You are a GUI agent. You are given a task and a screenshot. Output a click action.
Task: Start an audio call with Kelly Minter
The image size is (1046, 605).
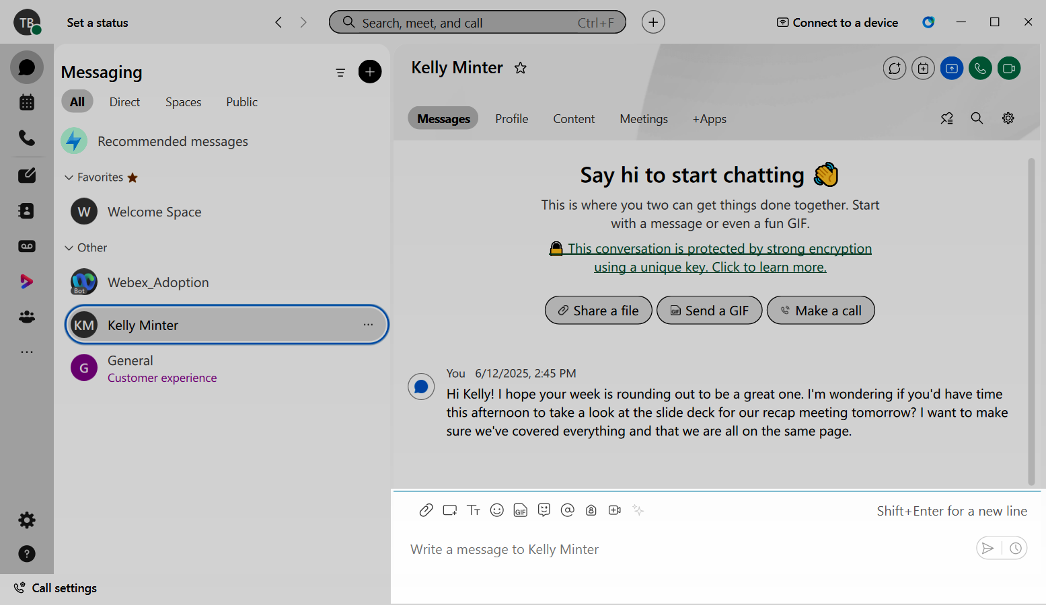click(x=980, y=68)
